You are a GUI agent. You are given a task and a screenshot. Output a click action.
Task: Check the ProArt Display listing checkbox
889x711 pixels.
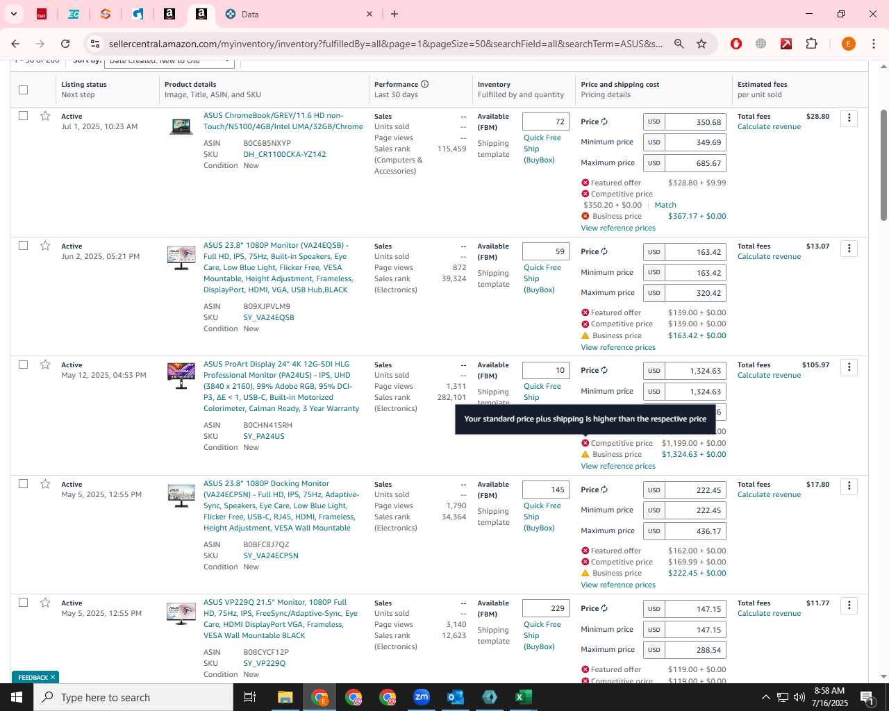tap(23, 365)
